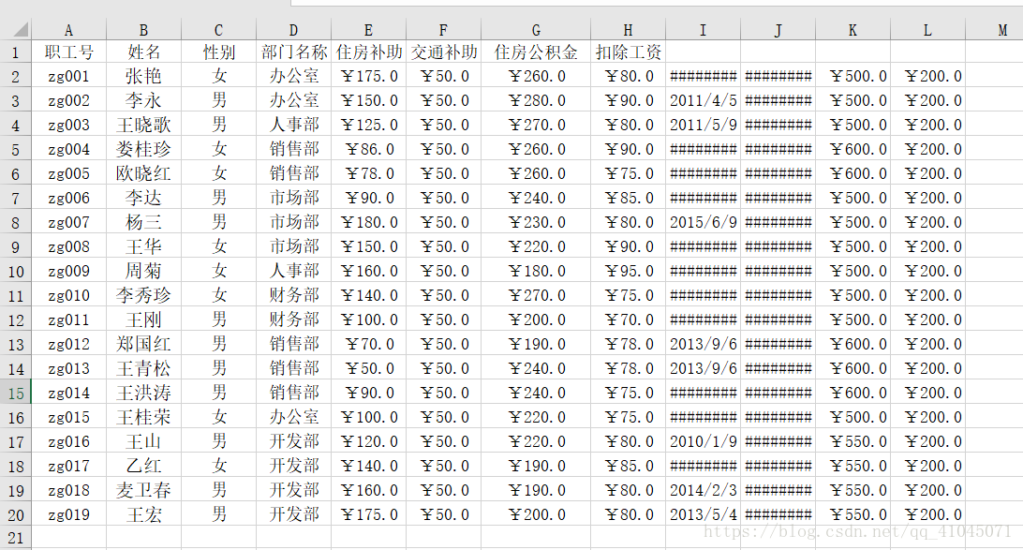Click date cell 2011/4/5
The image size is (1023, 550).
tap(703, 100)
